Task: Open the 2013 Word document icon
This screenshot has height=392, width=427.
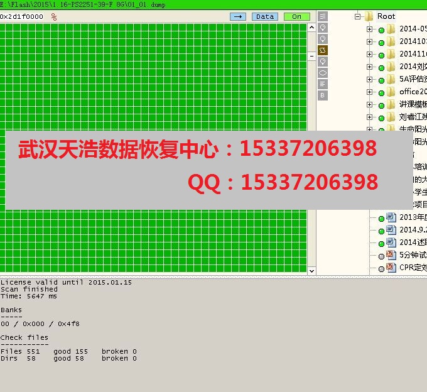Action: (x=391, y=217)
